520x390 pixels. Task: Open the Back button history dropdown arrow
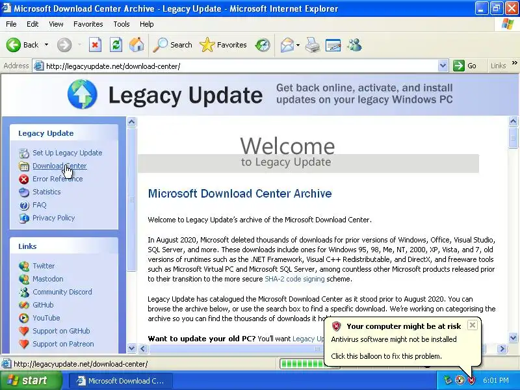tap(46, 45)
